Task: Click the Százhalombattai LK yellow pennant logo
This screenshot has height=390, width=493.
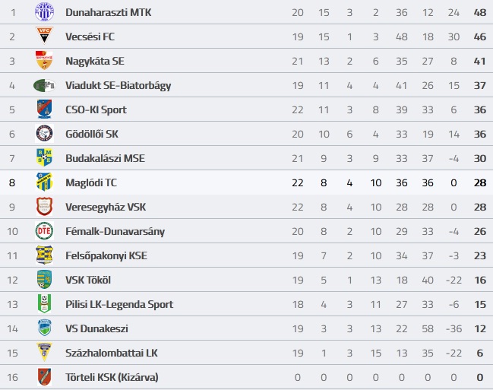Action: 44,352
